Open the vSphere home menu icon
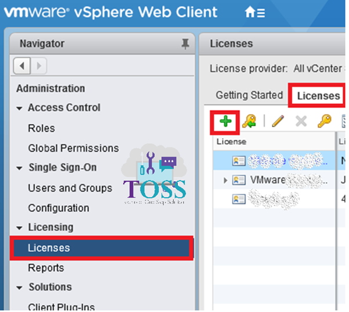 [255, 12]
